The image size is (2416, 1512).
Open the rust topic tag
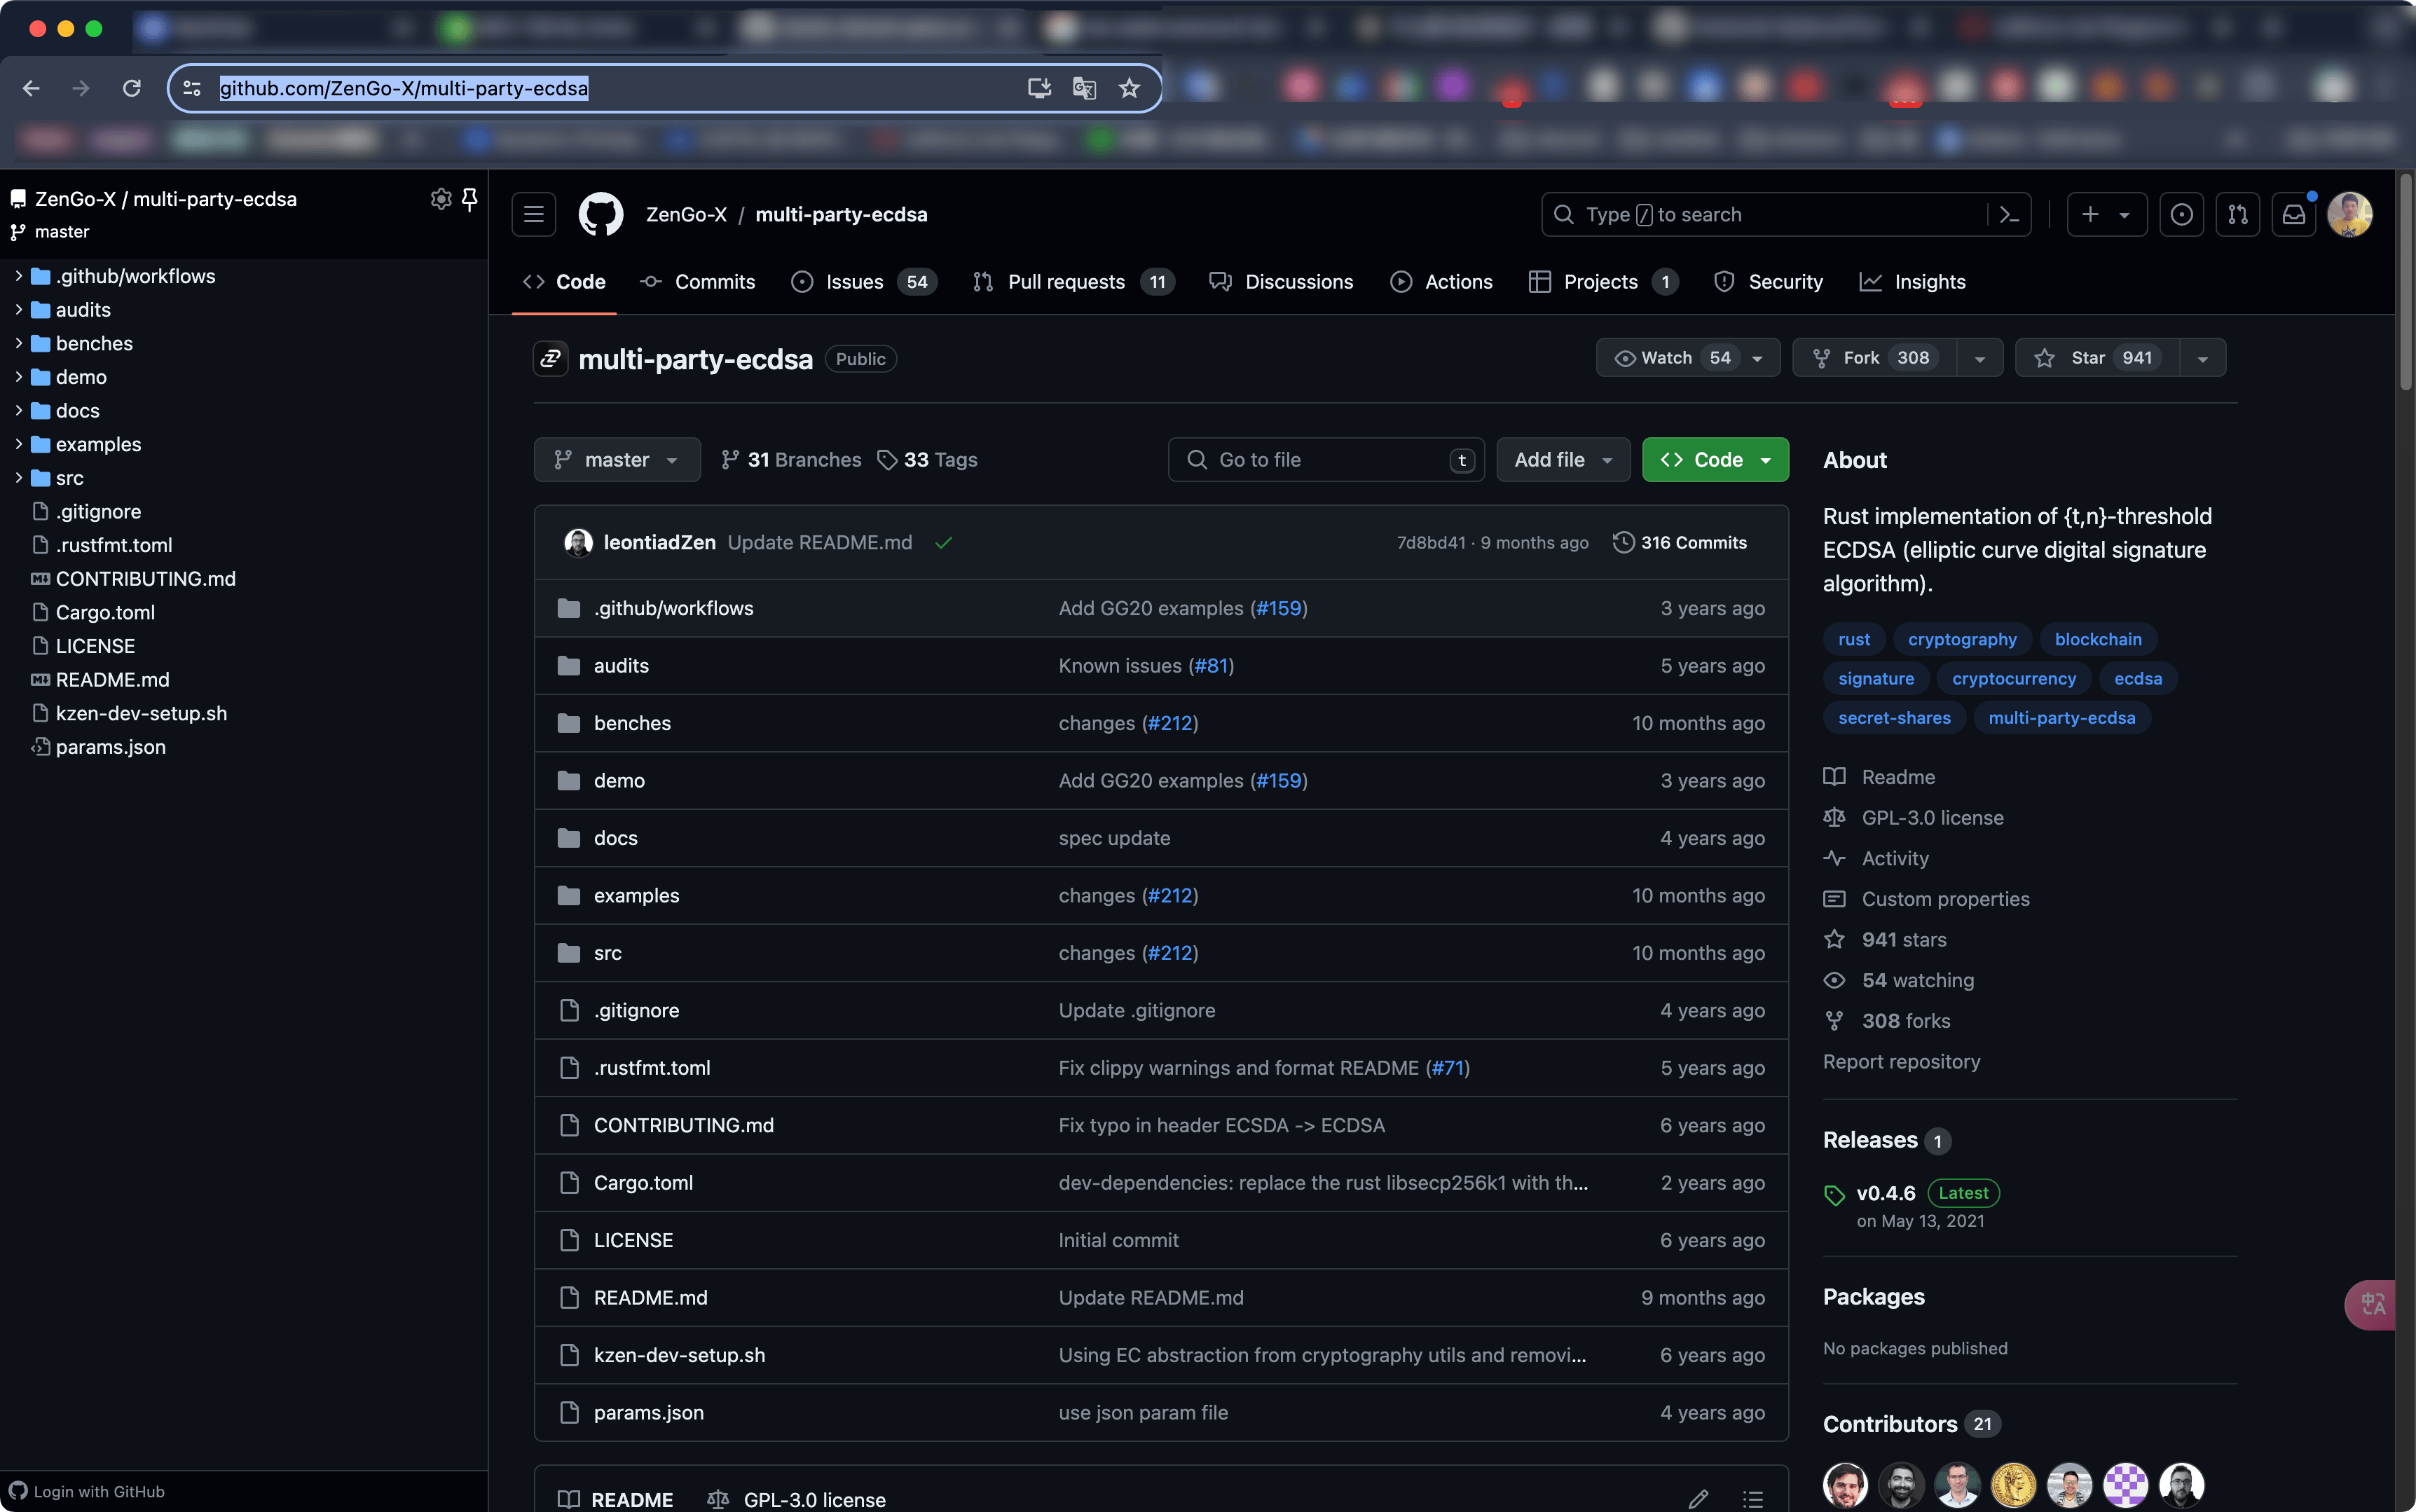[1854, 639]
